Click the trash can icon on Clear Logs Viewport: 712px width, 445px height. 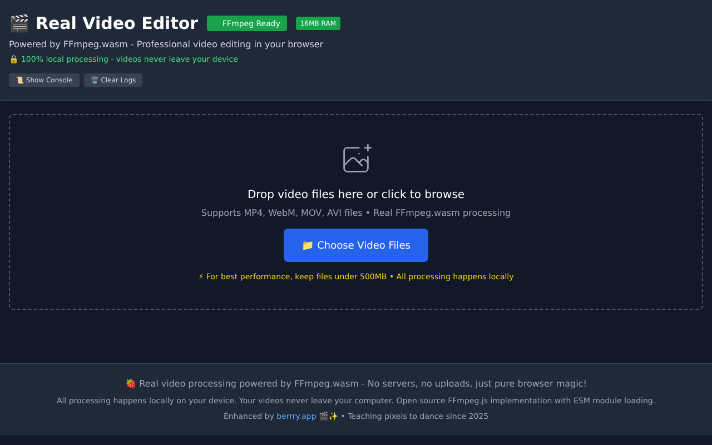point(95,80)
